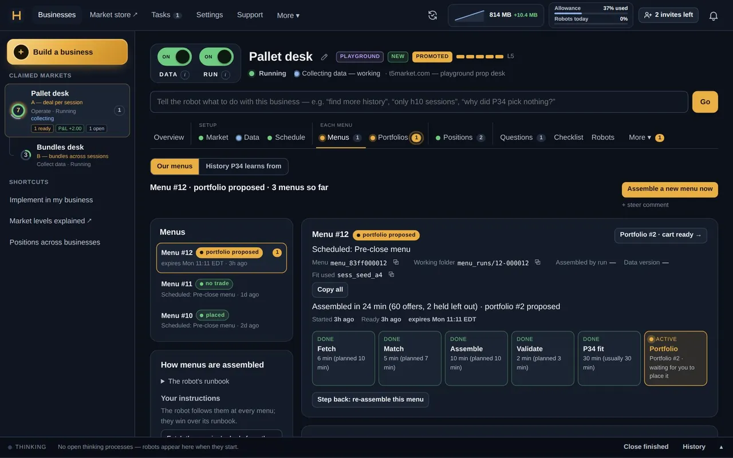Click Step back: re-assemble this menu
This screenshot has width=733, height=458.
(371, 400)
